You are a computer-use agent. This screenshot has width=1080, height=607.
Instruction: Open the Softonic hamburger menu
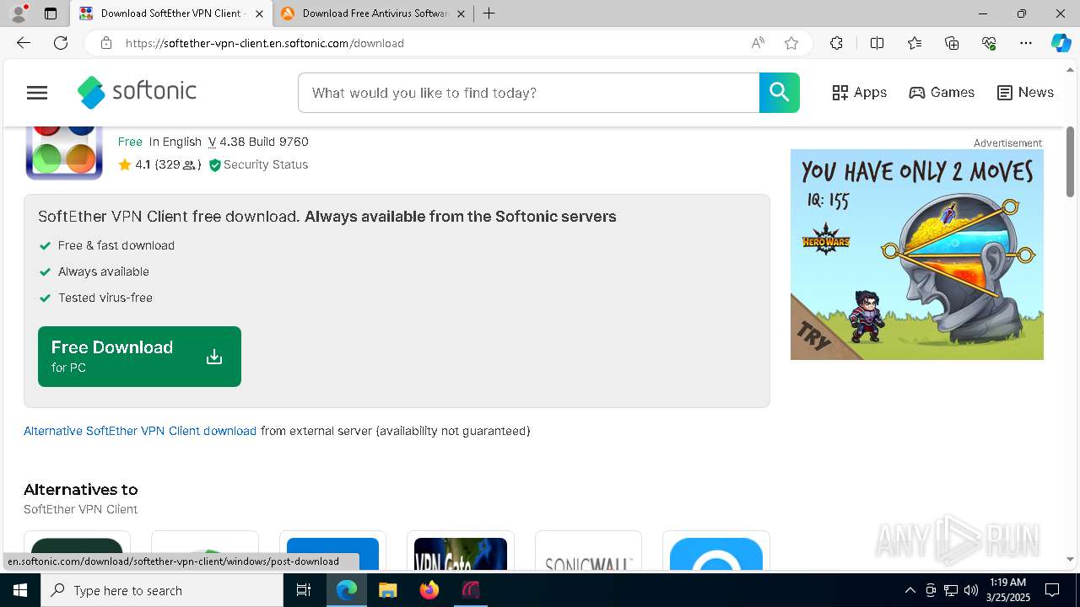coord(37,93)
